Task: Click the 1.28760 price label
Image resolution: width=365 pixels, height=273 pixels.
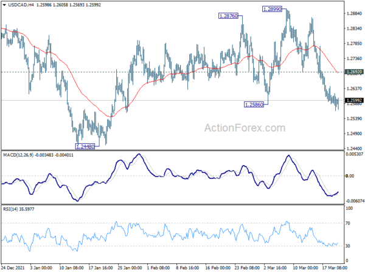Action: tap(228, 16)
